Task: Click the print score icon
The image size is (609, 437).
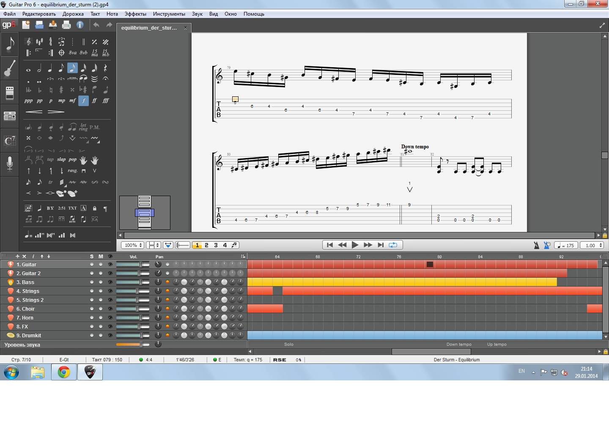Action: point(66,25)
